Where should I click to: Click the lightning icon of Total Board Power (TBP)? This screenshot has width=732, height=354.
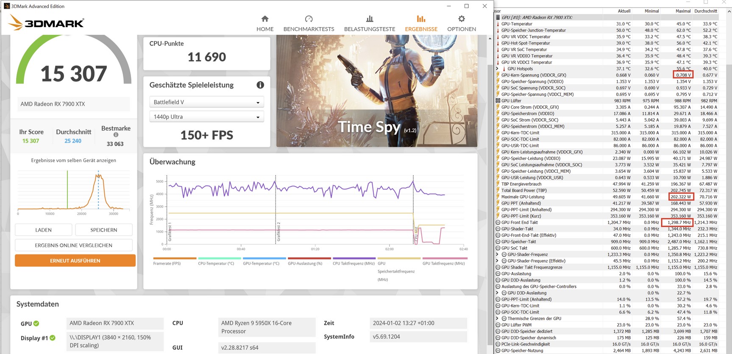click(498, 191)
